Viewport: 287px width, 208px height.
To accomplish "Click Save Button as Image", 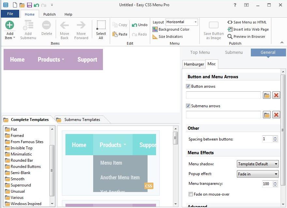I will pyautogui.click(x=214, y=30).
